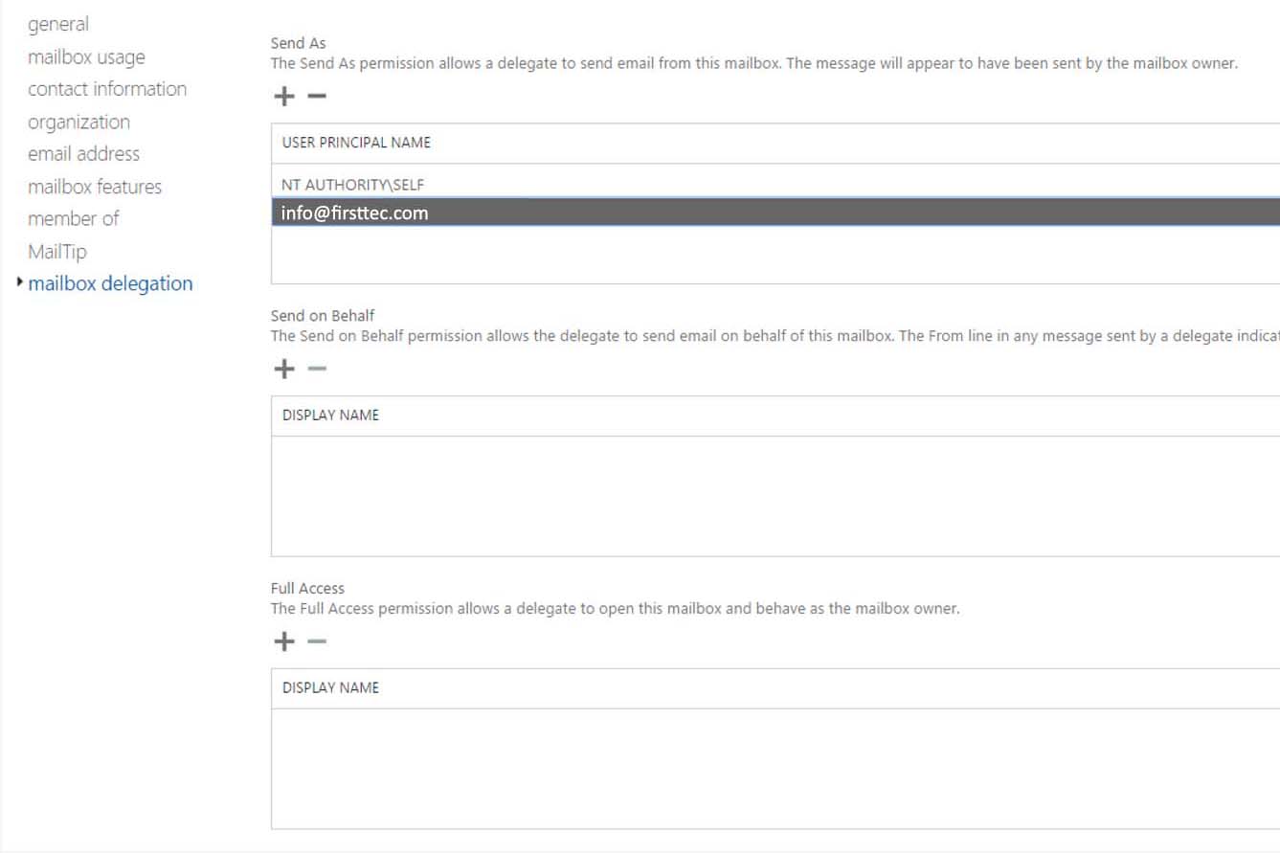Open the mailbox features section
The image size is (1280, 853).
95,187
